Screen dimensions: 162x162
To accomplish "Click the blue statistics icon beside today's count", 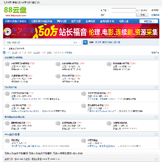I will [4, 53].
